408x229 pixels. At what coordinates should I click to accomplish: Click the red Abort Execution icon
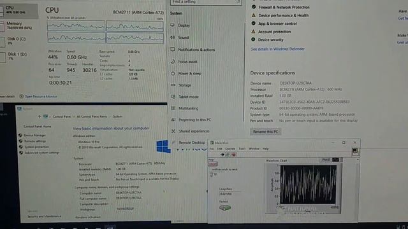(x=234, y=155)
